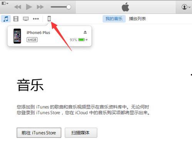Eject the iPhone6 Plus device
192x153 pixels.
coord(85,32)
